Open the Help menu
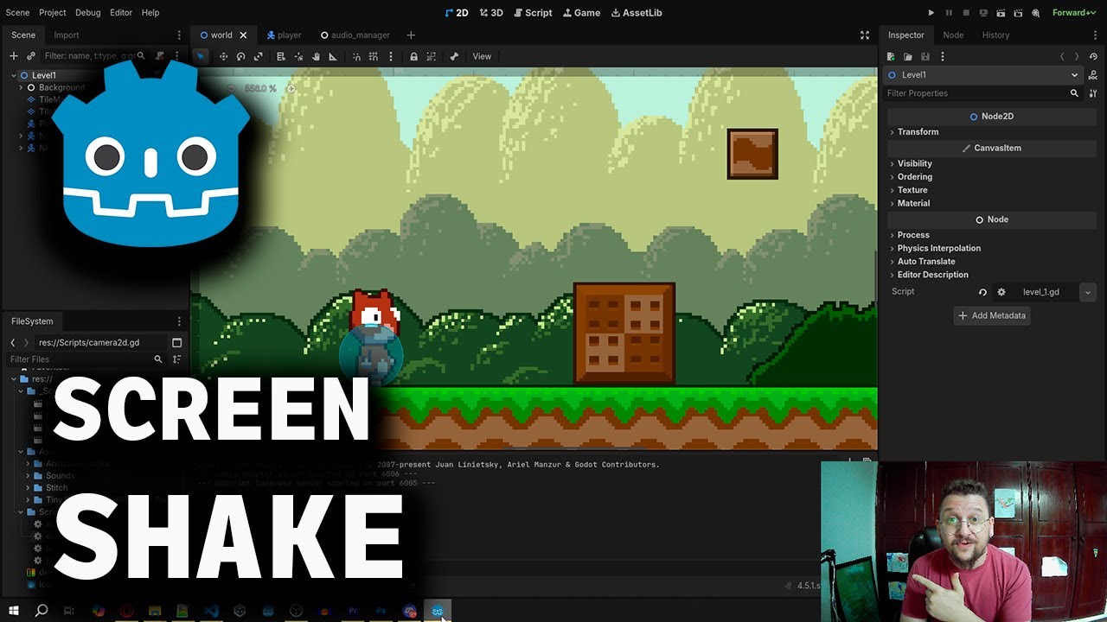The width and height of the screenshot is (1107, 622). pyautogui.click(x=150, y=13)
